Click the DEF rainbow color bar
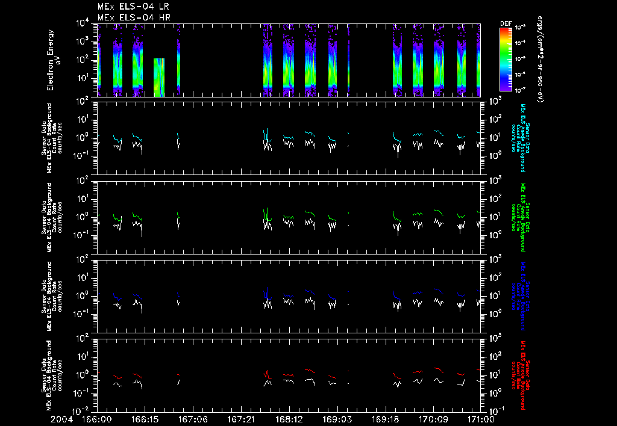Image resolution: width=617 pixels, height=426 pixels. click(506, 60)
